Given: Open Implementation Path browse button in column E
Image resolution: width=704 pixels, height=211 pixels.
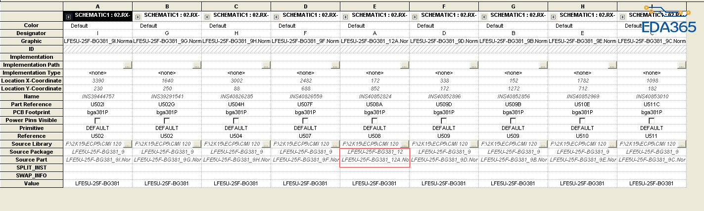Looking at the screenshot, I should (405, 65).
